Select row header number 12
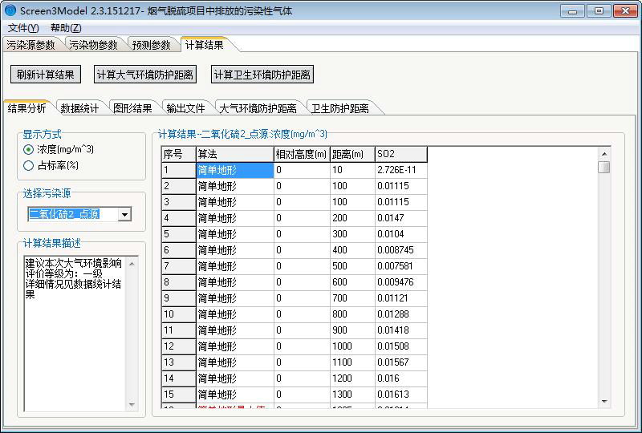642x433 pixels. (178, 346)
